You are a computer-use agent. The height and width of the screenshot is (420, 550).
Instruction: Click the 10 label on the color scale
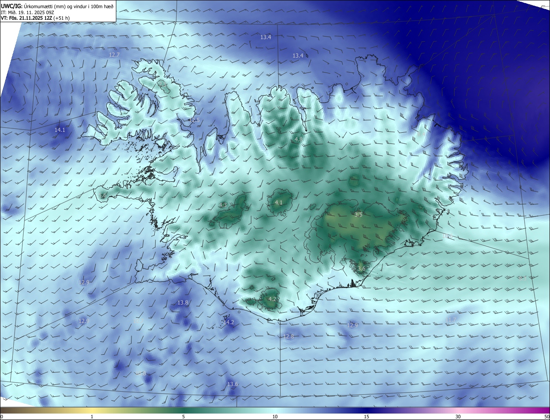click(275, 417)
